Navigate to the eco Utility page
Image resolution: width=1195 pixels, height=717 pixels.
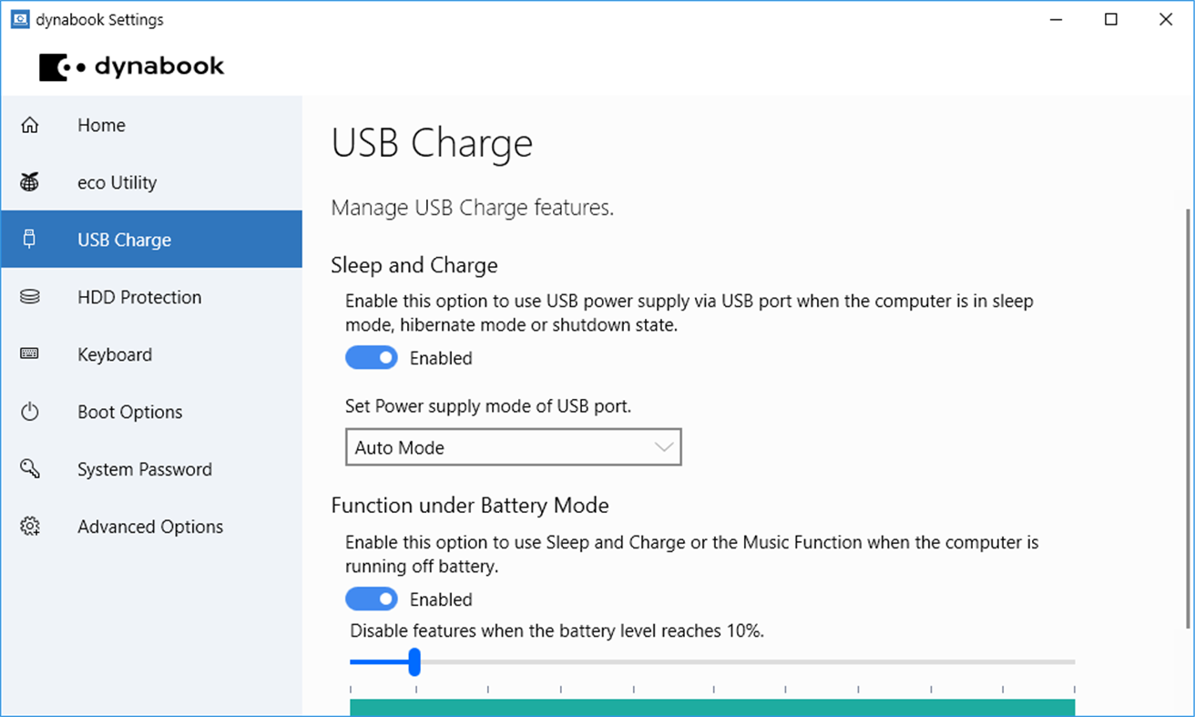click(117, 181)
